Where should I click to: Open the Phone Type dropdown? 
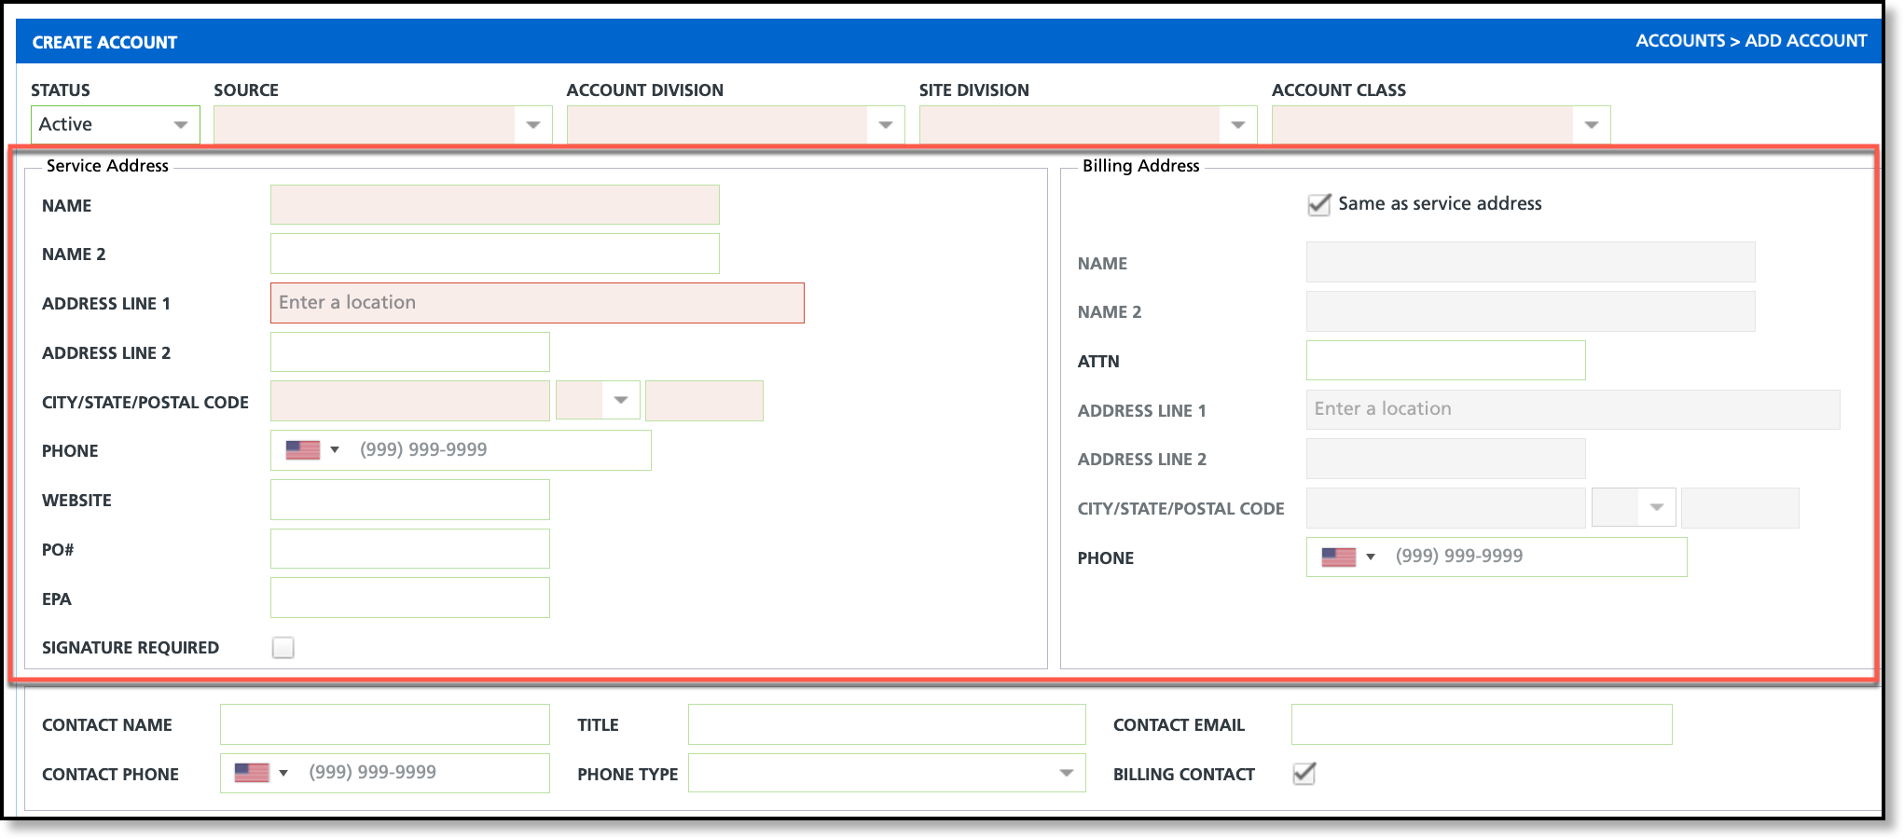point(887,773)
